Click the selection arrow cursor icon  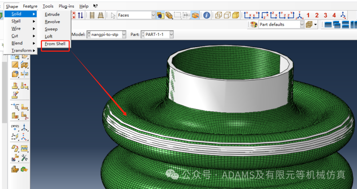coord(113,15)
